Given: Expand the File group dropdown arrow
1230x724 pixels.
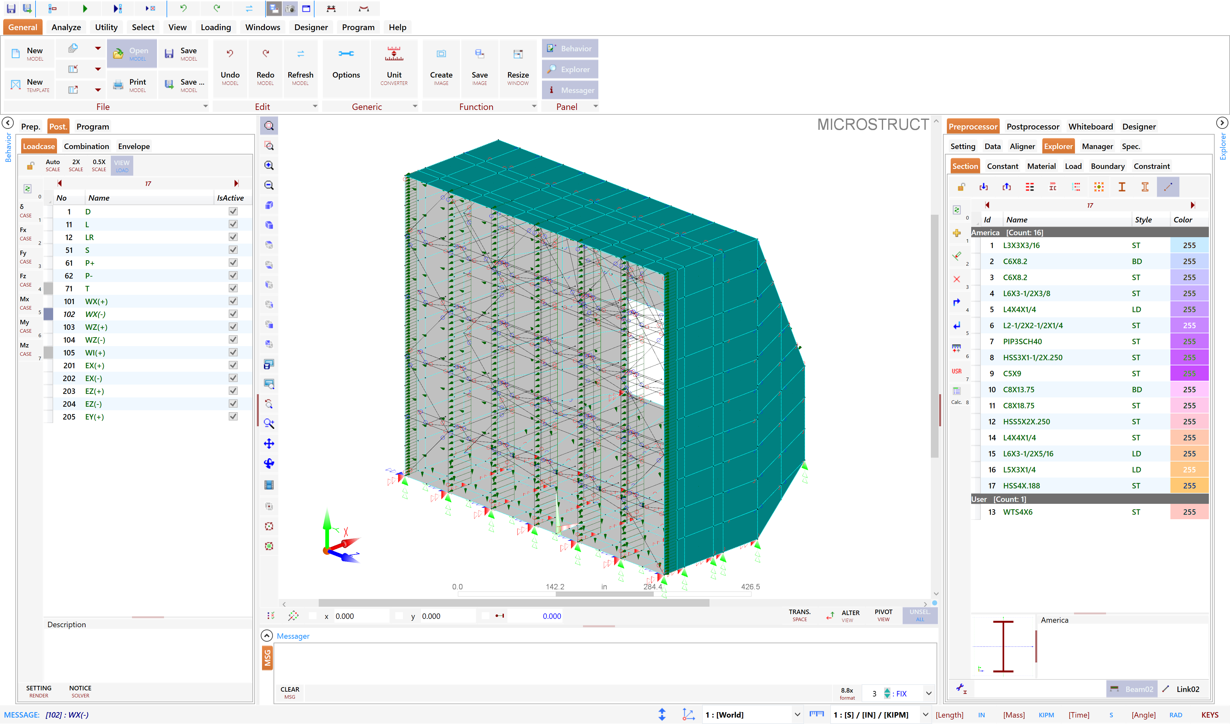Looking at the screenshot, I should 206,106.
